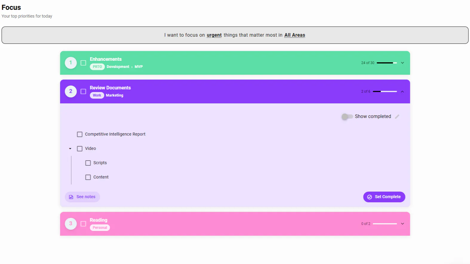Viewport: 470px width, 264px height.
Task: Click the priority number 3 circle
Action: click(x=71, y=224)
